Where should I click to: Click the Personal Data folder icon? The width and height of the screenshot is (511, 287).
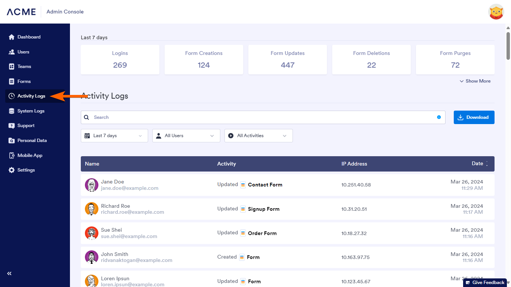click(x=12, y=141)
